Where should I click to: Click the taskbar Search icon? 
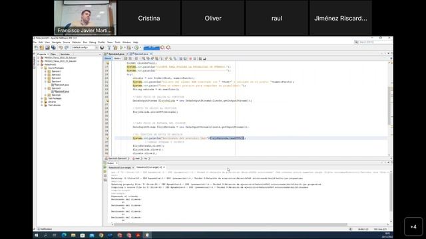click(x=45, y=235)
